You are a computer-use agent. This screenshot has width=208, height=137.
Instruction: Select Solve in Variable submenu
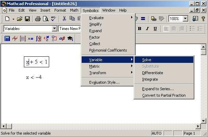(x=164, y=60)
